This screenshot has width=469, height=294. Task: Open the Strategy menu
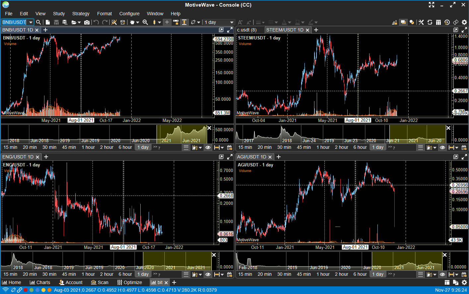coord(81,14)
